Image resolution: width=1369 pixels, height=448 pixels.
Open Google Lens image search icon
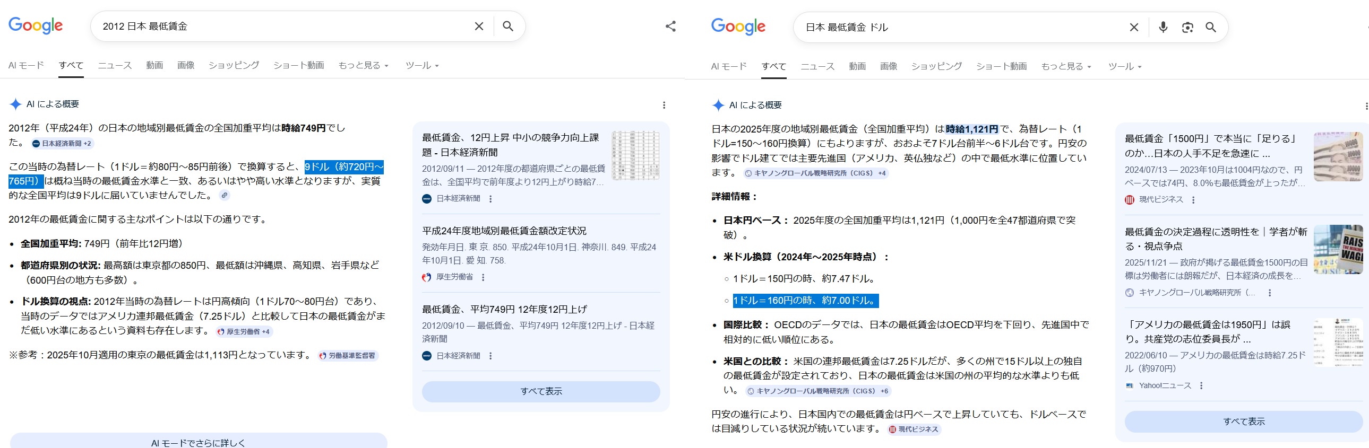(1187, 28)
